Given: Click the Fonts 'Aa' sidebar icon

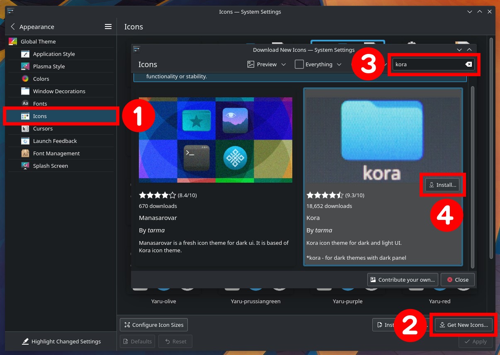Looking at the screenshot, I should 25,104.
